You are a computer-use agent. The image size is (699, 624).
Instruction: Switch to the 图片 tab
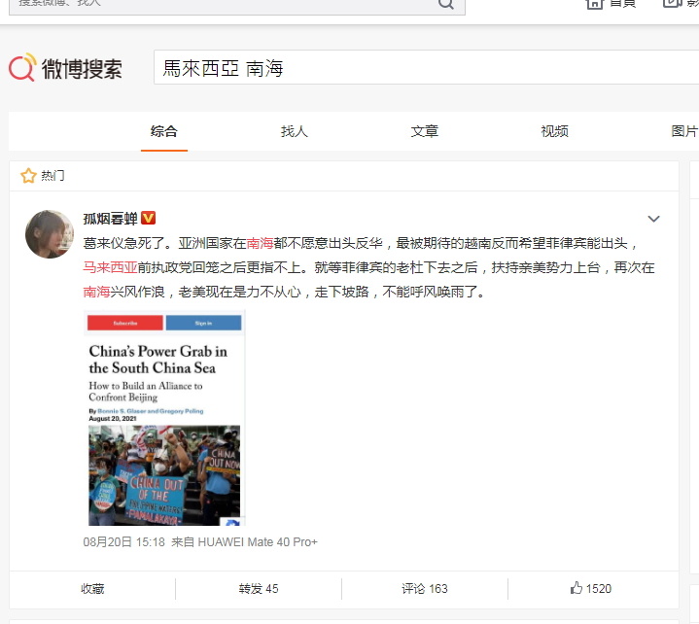tap(684, 131)
